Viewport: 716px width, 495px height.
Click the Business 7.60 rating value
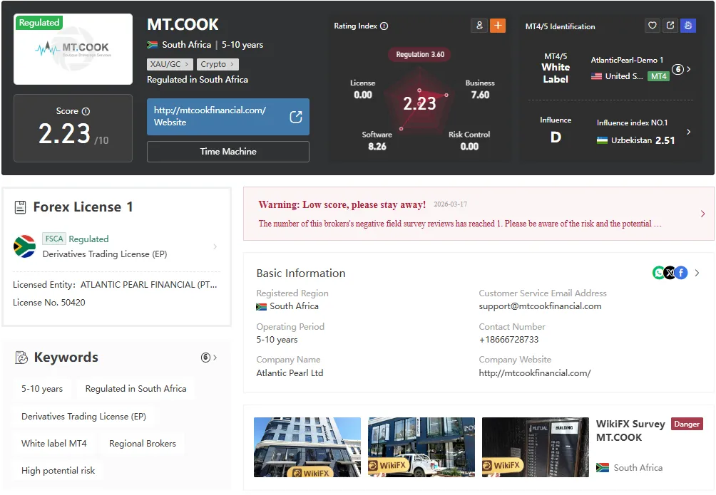click(480, 95)
